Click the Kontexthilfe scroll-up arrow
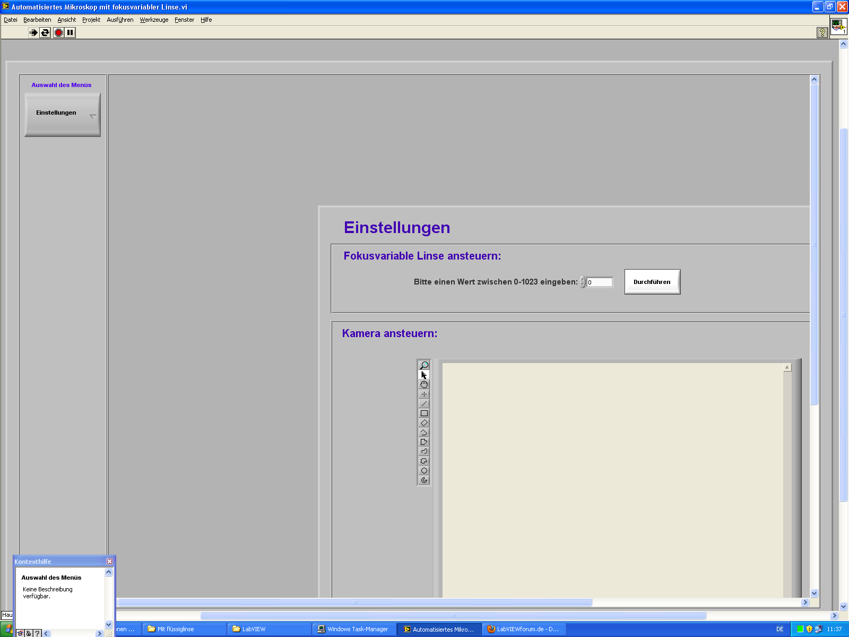849x637 pixels. (109, 572)
